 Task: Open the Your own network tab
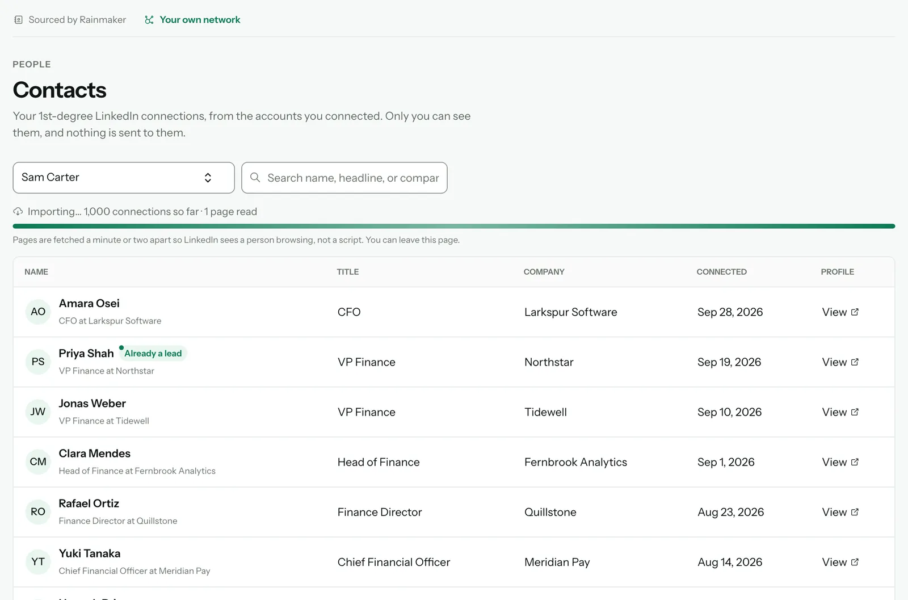click(x=192, y=20)
